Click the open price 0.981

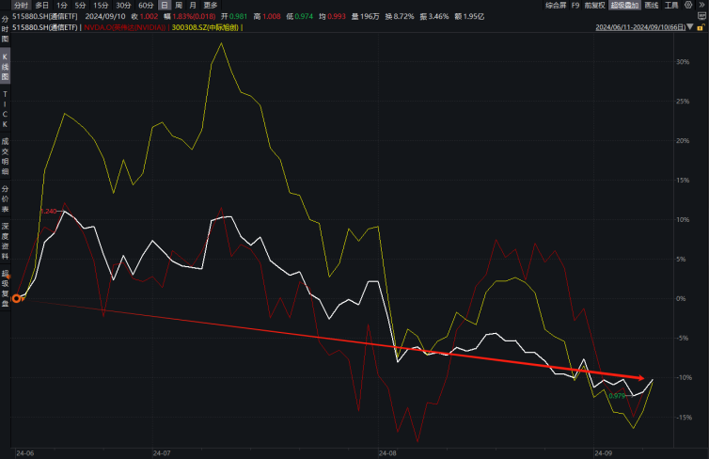coord(238,16)
